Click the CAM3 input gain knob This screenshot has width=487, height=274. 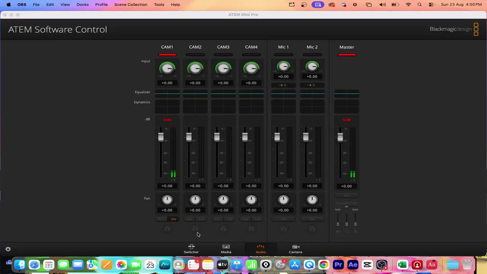click(x=223, y=69)
